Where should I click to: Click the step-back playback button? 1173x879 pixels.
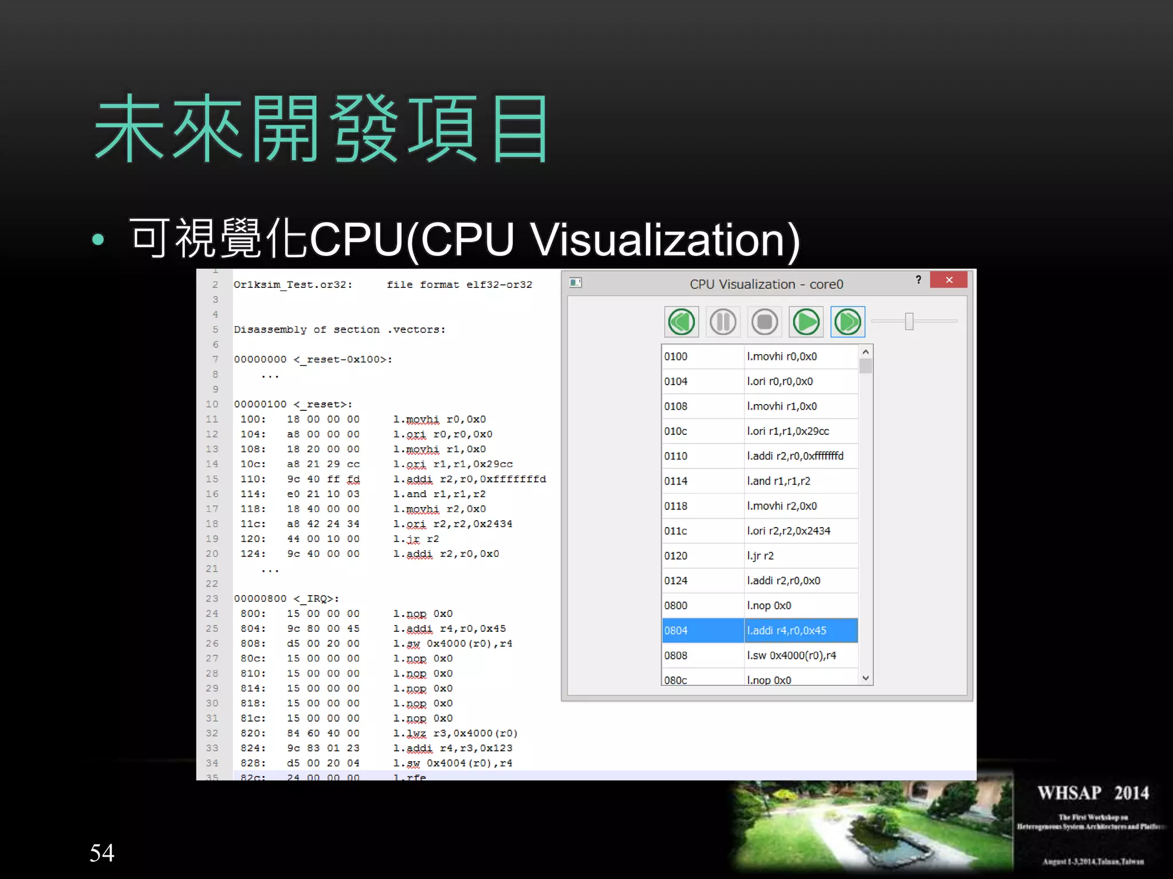tap(682, 322)
